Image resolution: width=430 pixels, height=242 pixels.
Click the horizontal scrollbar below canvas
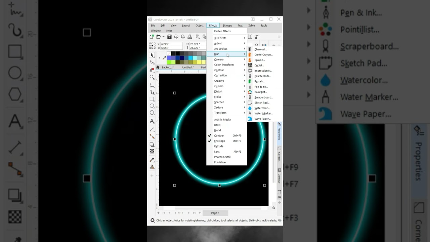[x=218, y=208]
